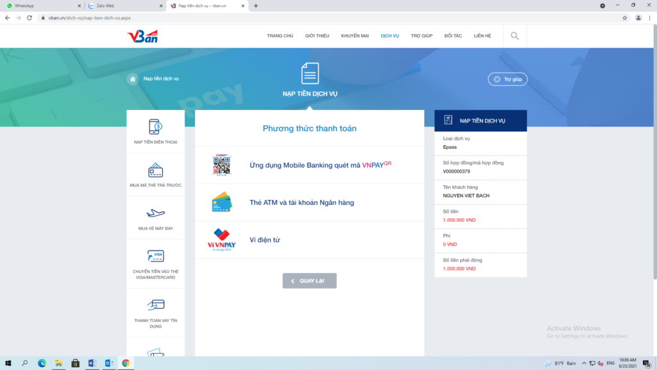657x370 pixels.
Task: Click the VBan logo
Action: 142,36
